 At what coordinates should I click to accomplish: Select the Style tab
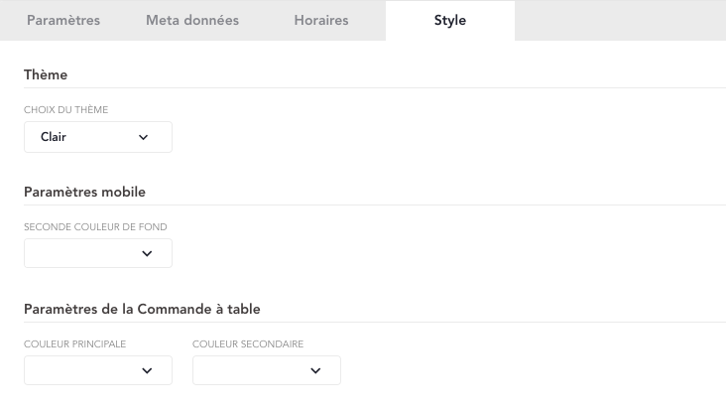click(449, 20)
